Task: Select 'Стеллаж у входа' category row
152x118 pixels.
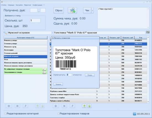Action: coord(25,44)
